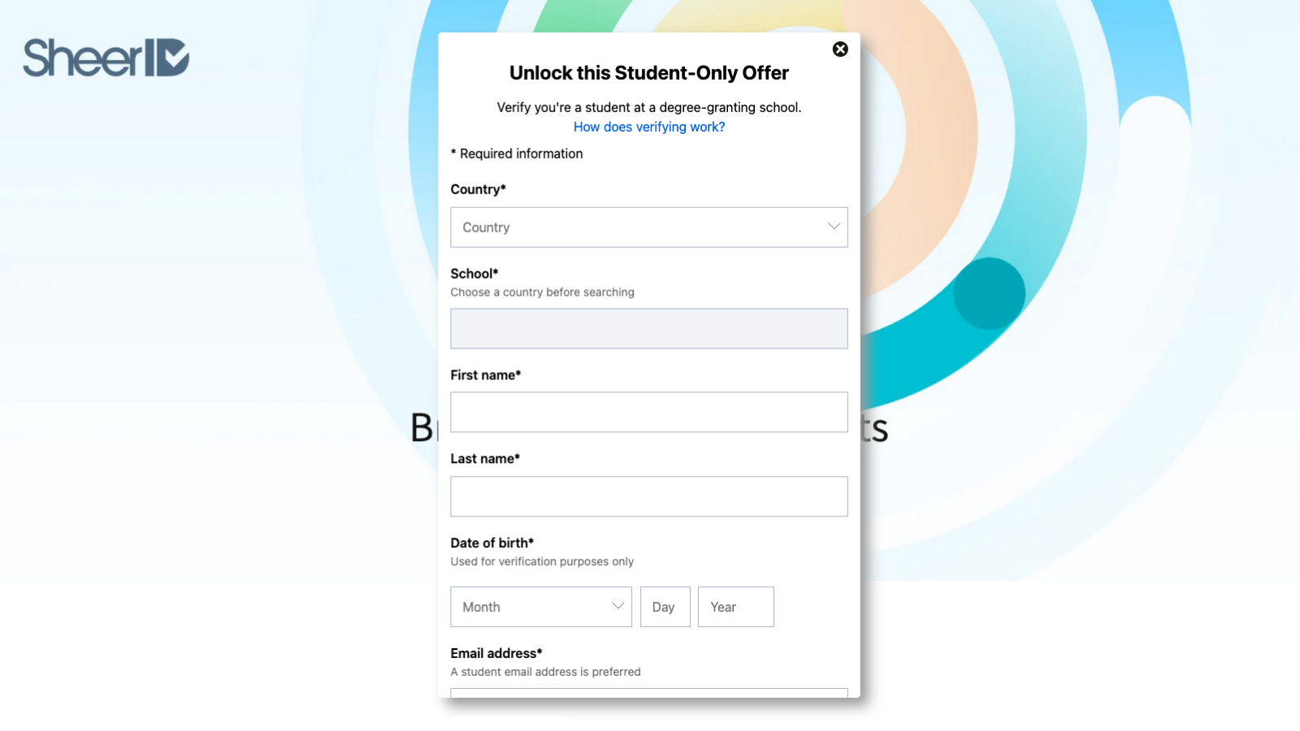Click the First name label
Viewport: 1300px width, 731px height.
(x=486, y=375)
